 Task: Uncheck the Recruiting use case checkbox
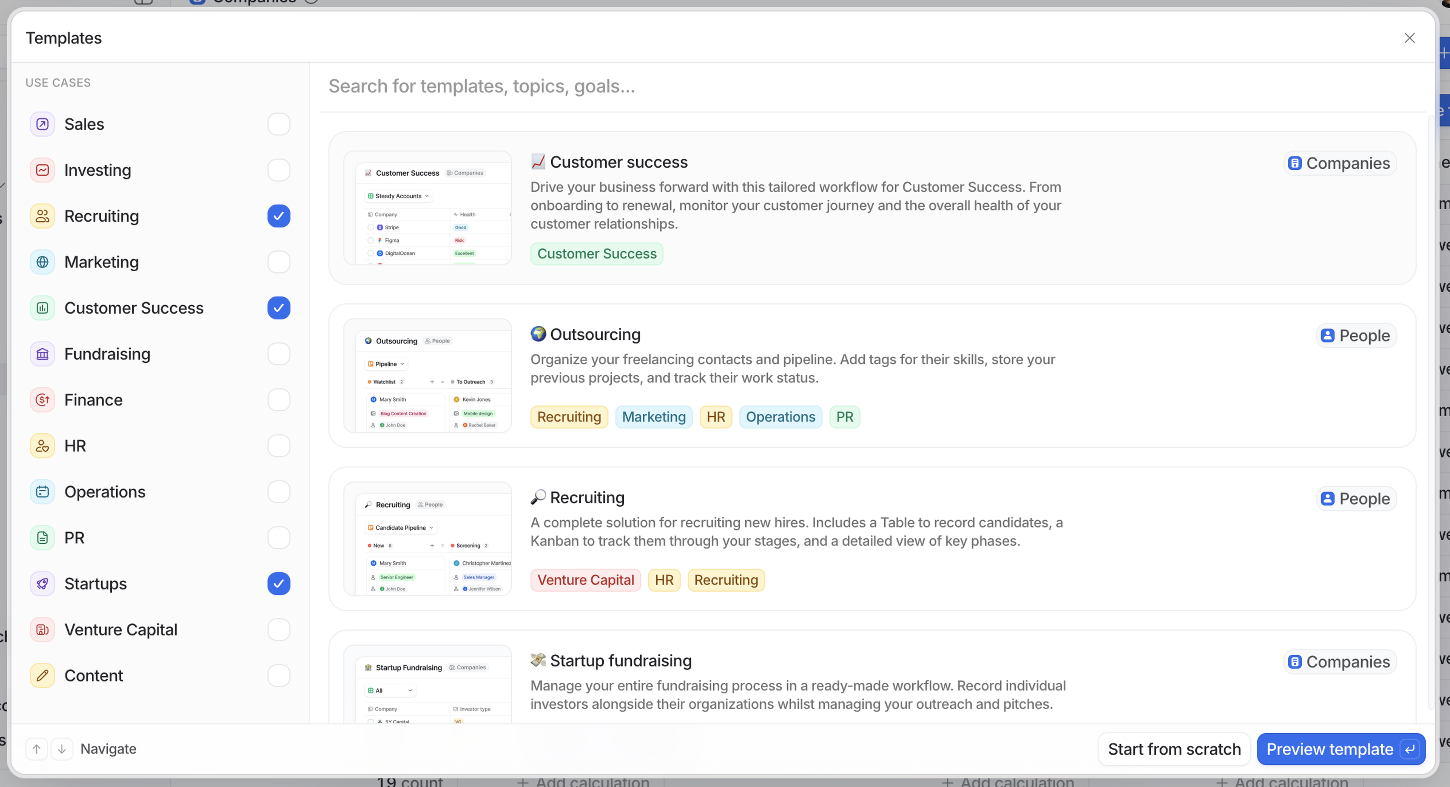[x=279, y=216]
